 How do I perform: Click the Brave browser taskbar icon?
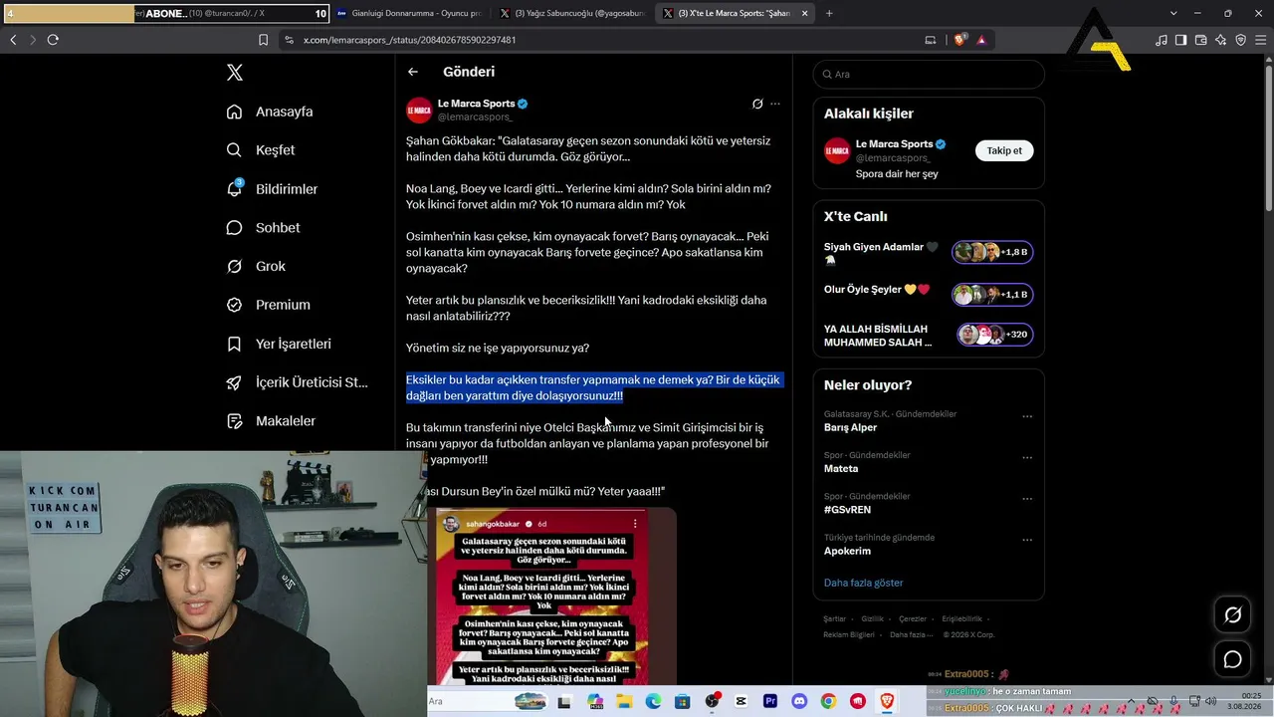[x=887, y=701]
